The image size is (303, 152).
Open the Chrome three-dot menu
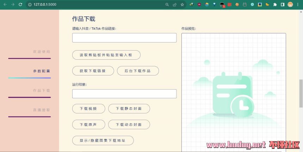[298, 5]
